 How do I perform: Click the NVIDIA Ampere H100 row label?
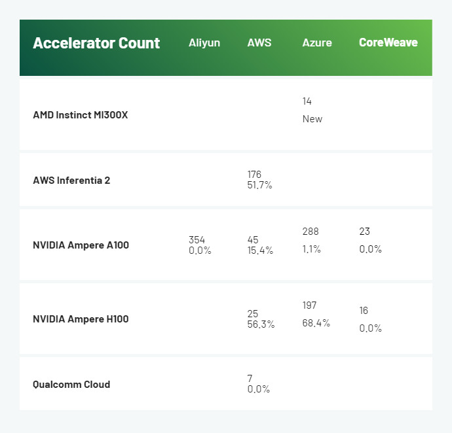tap(81, 319)
